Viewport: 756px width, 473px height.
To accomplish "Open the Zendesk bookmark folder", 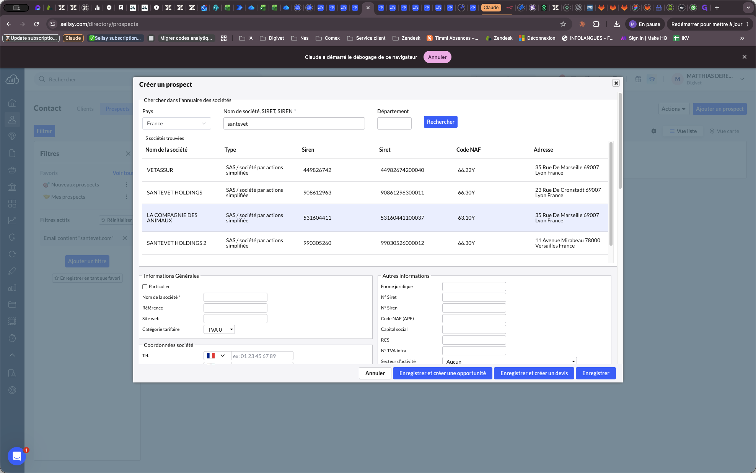I will coord(406,38).
